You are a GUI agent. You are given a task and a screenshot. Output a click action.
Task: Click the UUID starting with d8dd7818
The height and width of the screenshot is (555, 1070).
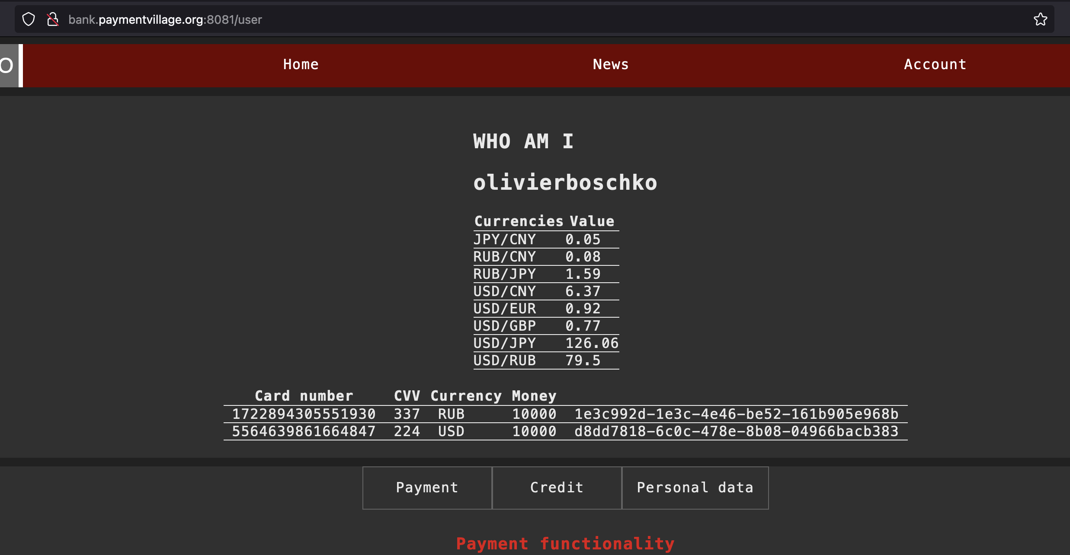coord(736,431)
